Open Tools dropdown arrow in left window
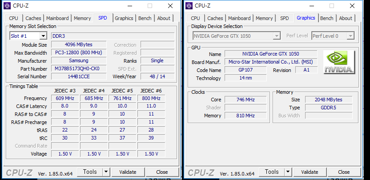Screen dimensions: 370x180 click(106, 172)
